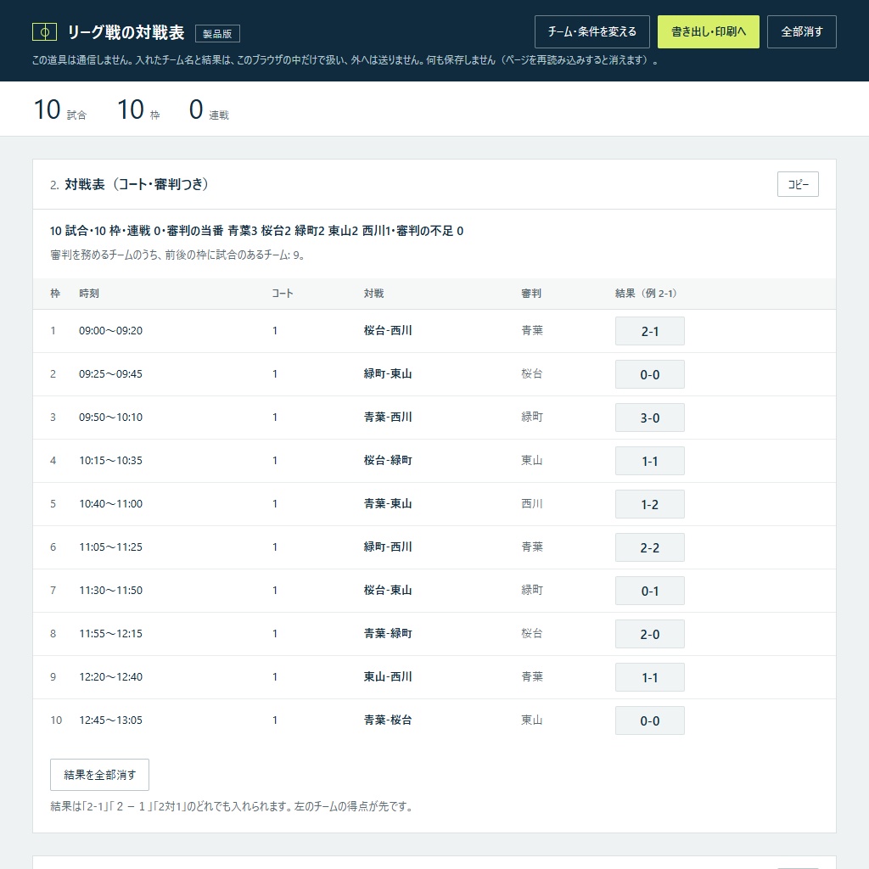Click time slot 12:45〜13:05

[111, 720]
